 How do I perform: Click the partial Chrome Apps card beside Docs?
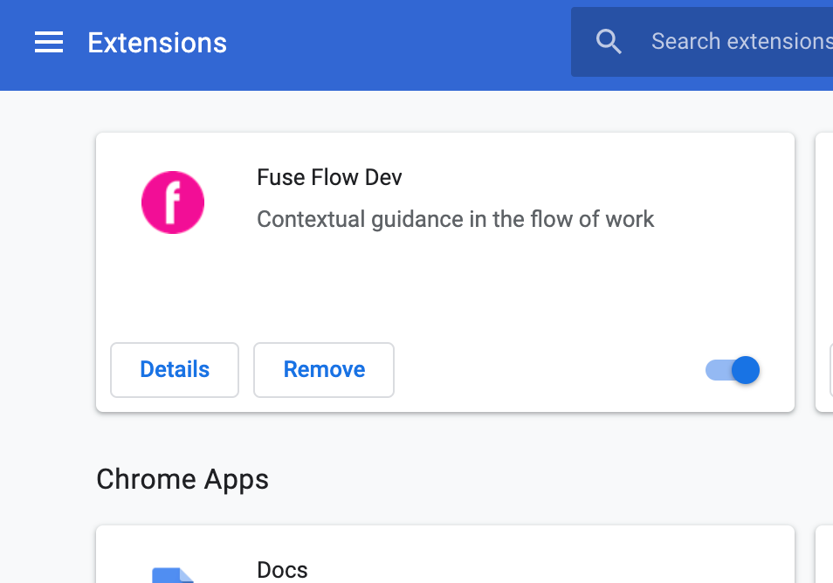tap(824, 554)
